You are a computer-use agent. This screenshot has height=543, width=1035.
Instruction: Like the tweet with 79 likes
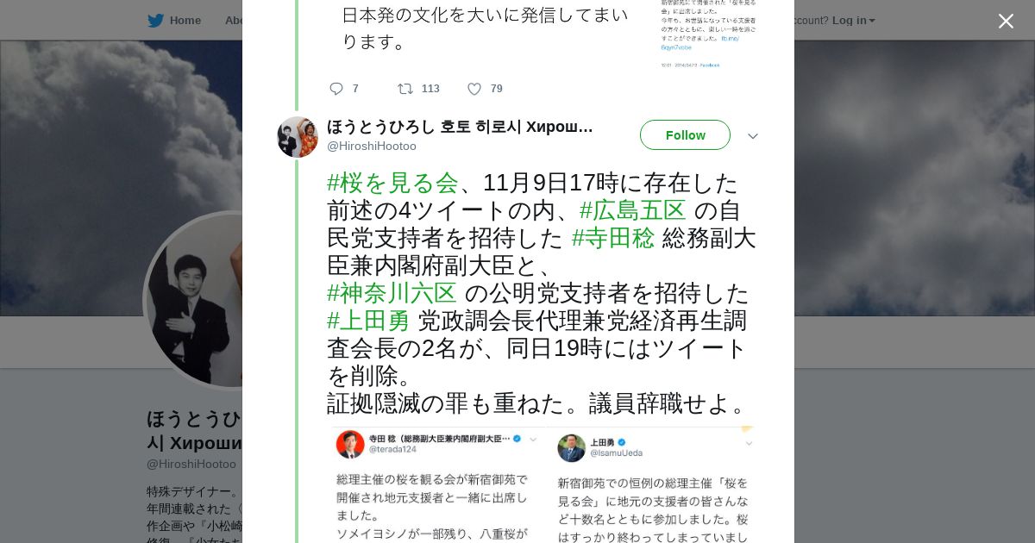474,89
